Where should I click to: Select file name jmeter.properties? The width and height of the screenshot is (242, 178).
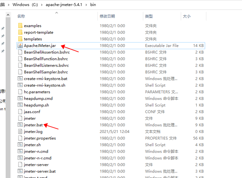click(40, 138)
